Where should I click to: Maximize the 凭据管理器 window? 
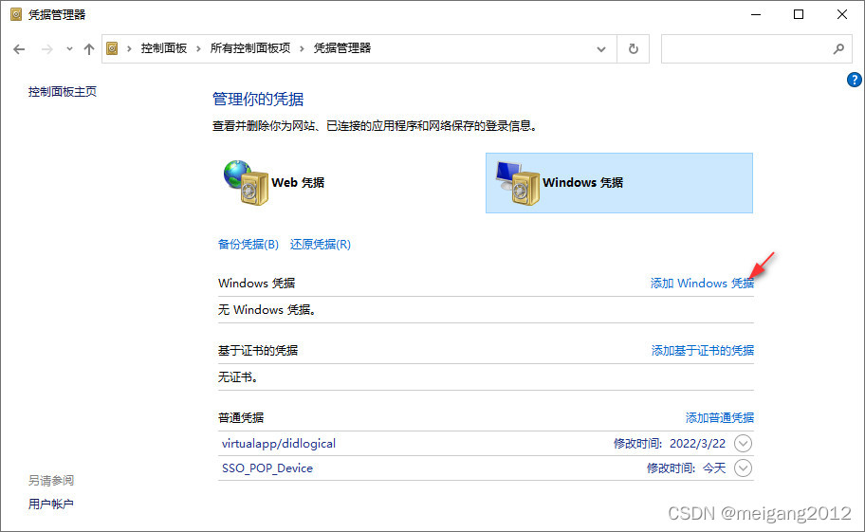pyautogui.click(x=799, y=14)
